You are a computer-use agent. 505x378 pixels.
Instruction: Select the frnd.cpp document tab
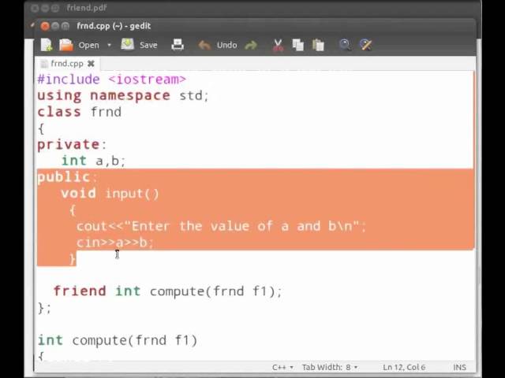tap(65, 64)
